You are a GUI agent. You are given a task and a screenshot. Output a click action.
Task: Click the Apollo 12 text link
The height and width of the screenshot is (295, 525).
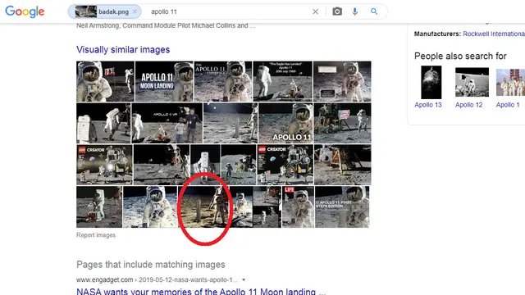tap(468, 105)
